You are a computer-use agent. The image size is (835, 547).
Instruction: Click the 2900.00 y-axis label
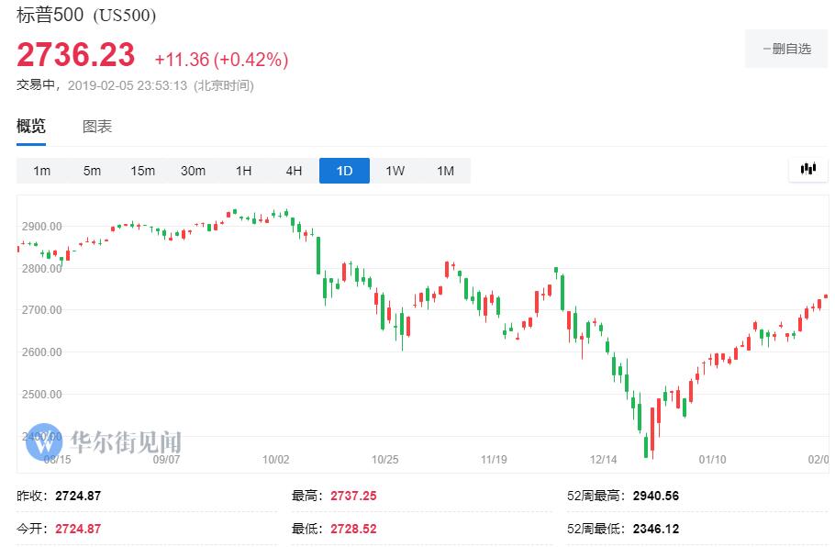click(41, 227)
